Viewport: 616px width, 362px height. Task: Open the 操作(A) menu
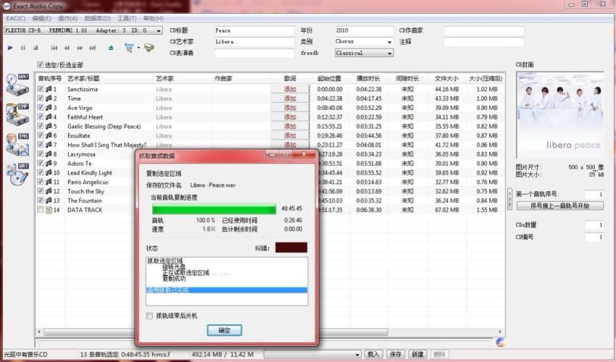(x=67, y=18)
